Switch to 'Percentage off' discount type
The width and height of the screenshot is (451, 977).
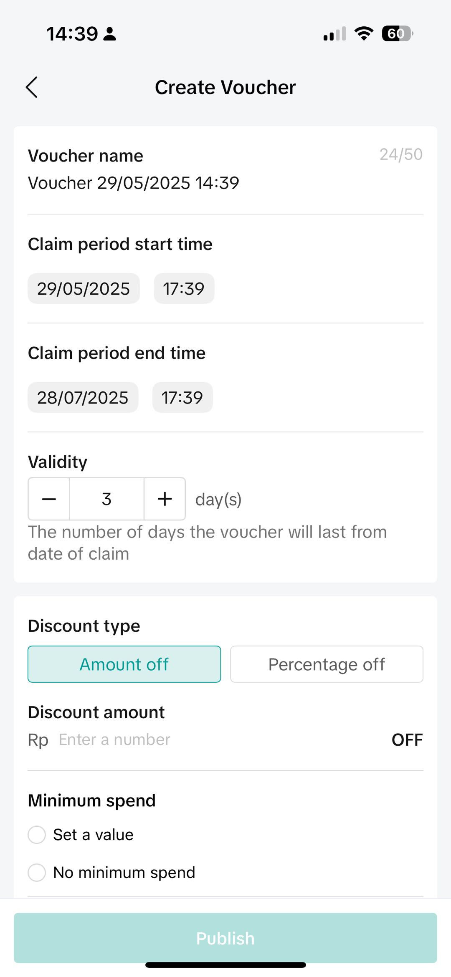327,664
